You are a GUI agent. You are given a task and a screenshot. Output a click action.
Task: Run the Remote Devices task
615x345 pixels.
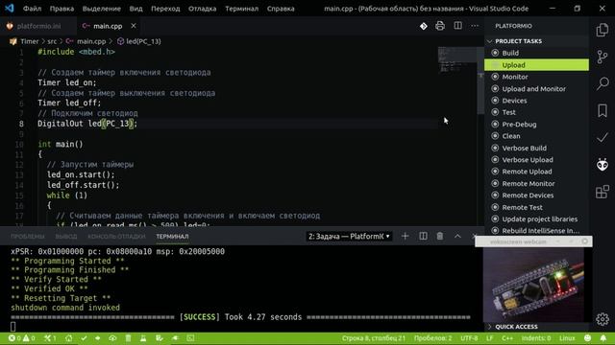(x=536, y=195)
